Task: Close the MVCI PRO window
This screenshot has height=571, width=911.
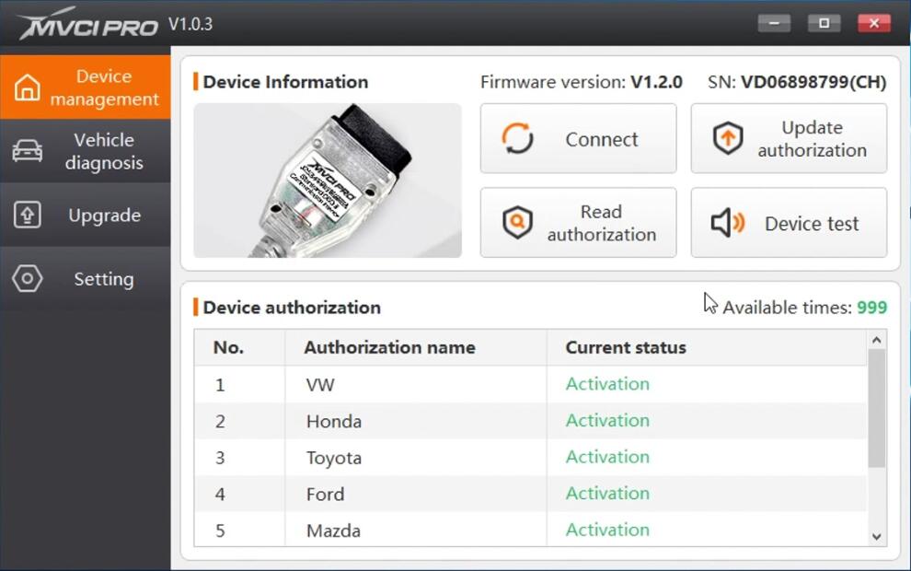Action: [874, 23]
